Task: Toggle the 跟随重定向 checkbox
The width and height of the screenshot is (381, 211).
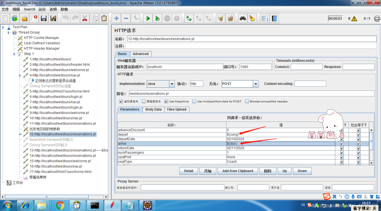Action: (x=144, y=102)
